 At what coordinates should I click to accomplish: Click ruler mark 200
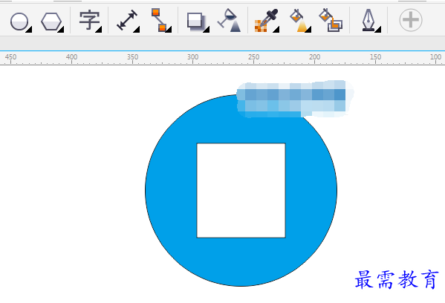pyautogui.click(x=315, y=57)
